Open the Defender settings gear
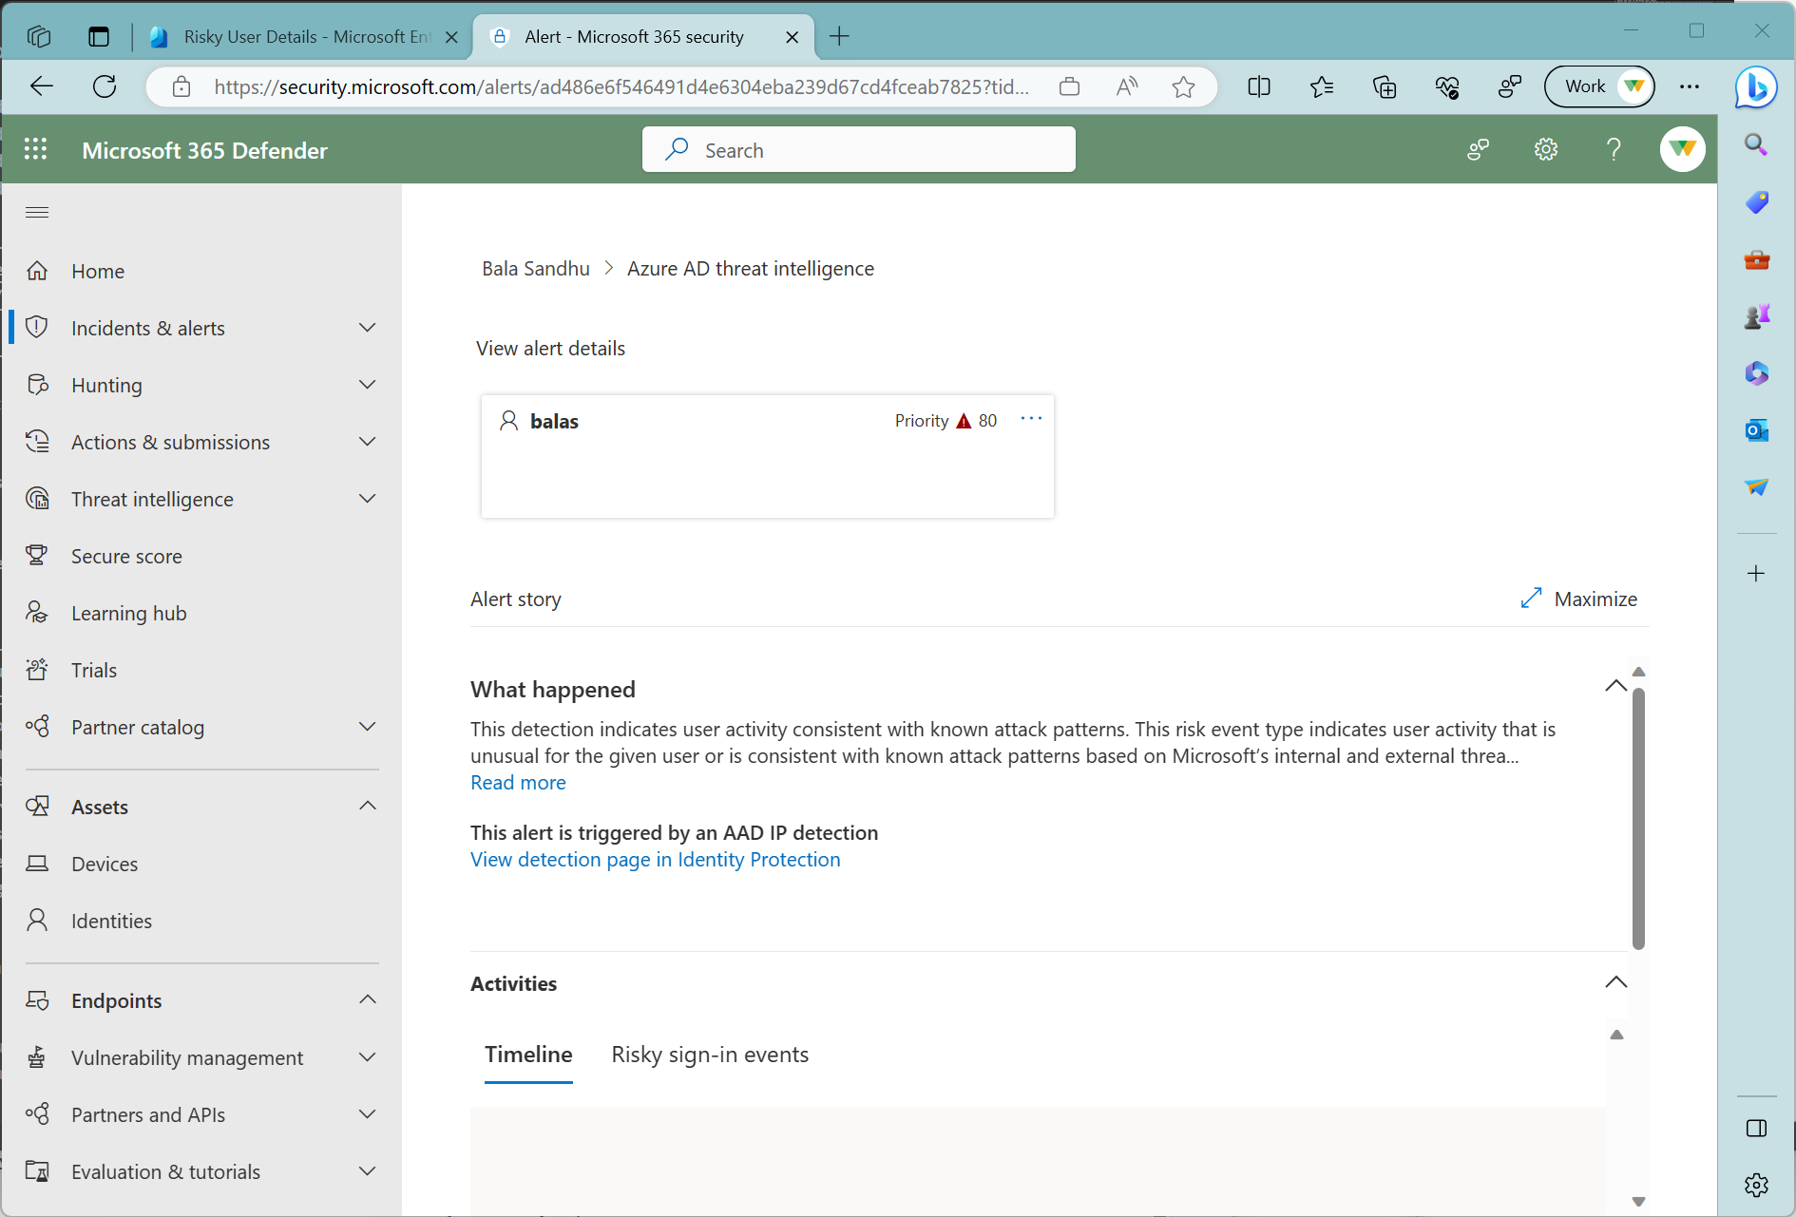Viewport: 1796px width, 1217px height. (x=1546, y=149)
